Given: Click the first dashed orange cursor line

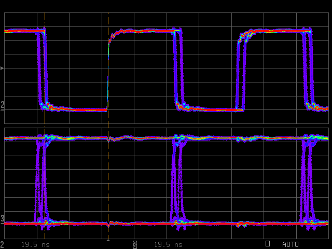Looking at the screenshot, I should tap(45, 126).
